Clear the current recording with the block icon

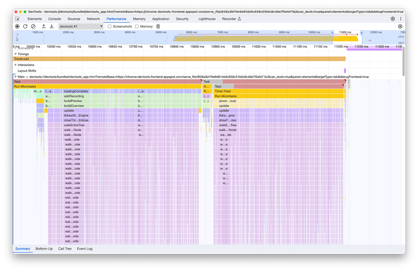(33, 26)
